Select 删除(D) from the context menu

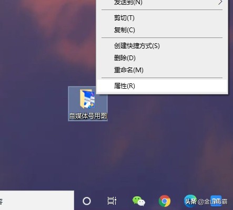pos(162,58)
